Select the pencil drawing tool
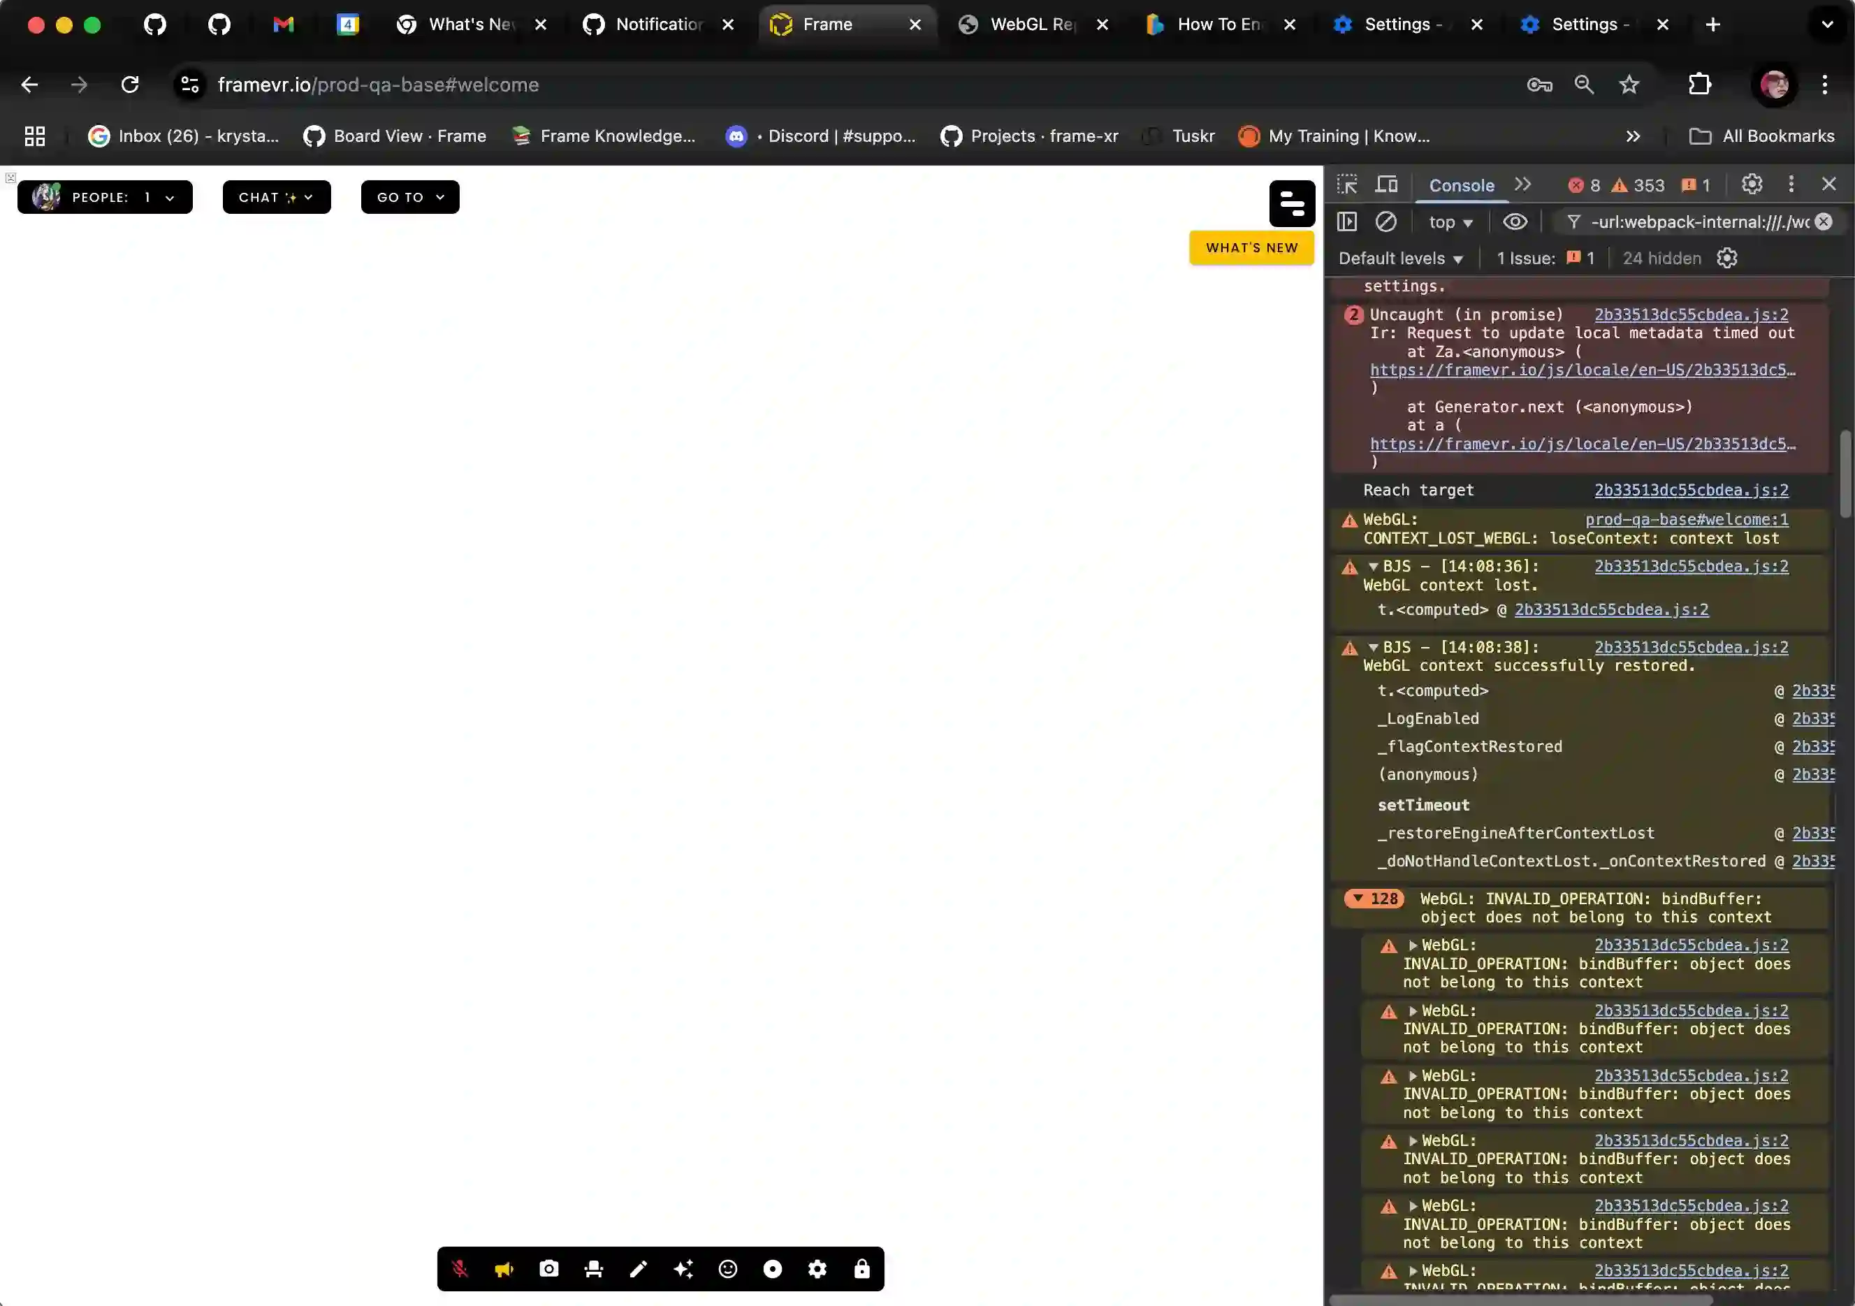 coord(639,1269)
